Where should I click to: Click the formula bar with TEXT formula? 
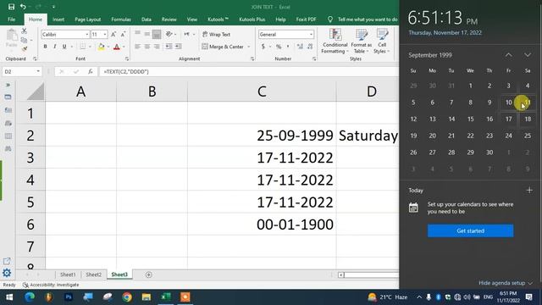249,71
